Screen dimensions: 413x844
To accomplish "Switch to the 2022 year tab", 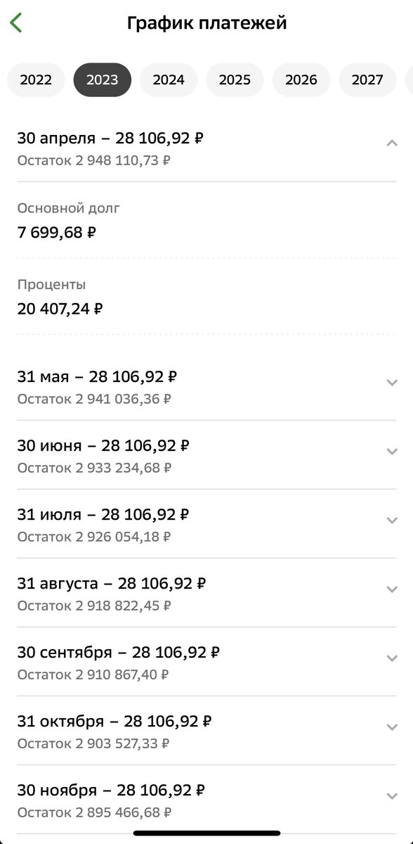I will 35,79.
